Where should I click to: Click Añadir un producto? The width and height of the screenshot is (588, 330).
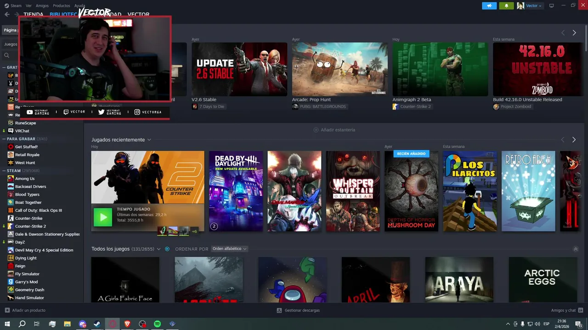25,310
